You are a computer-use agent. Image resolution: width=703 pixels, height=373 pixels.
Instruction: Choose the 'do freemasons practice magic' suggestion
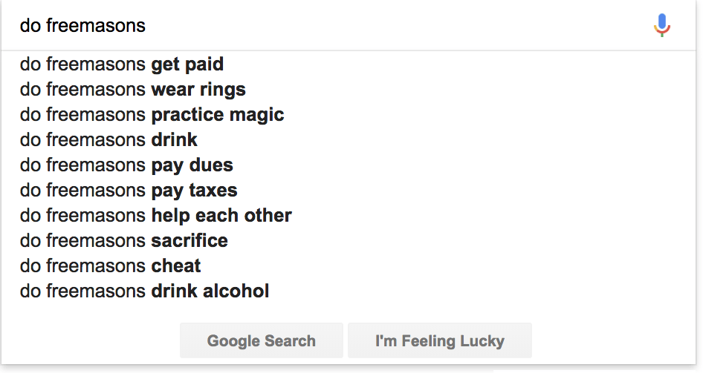[x=349, y=114]
